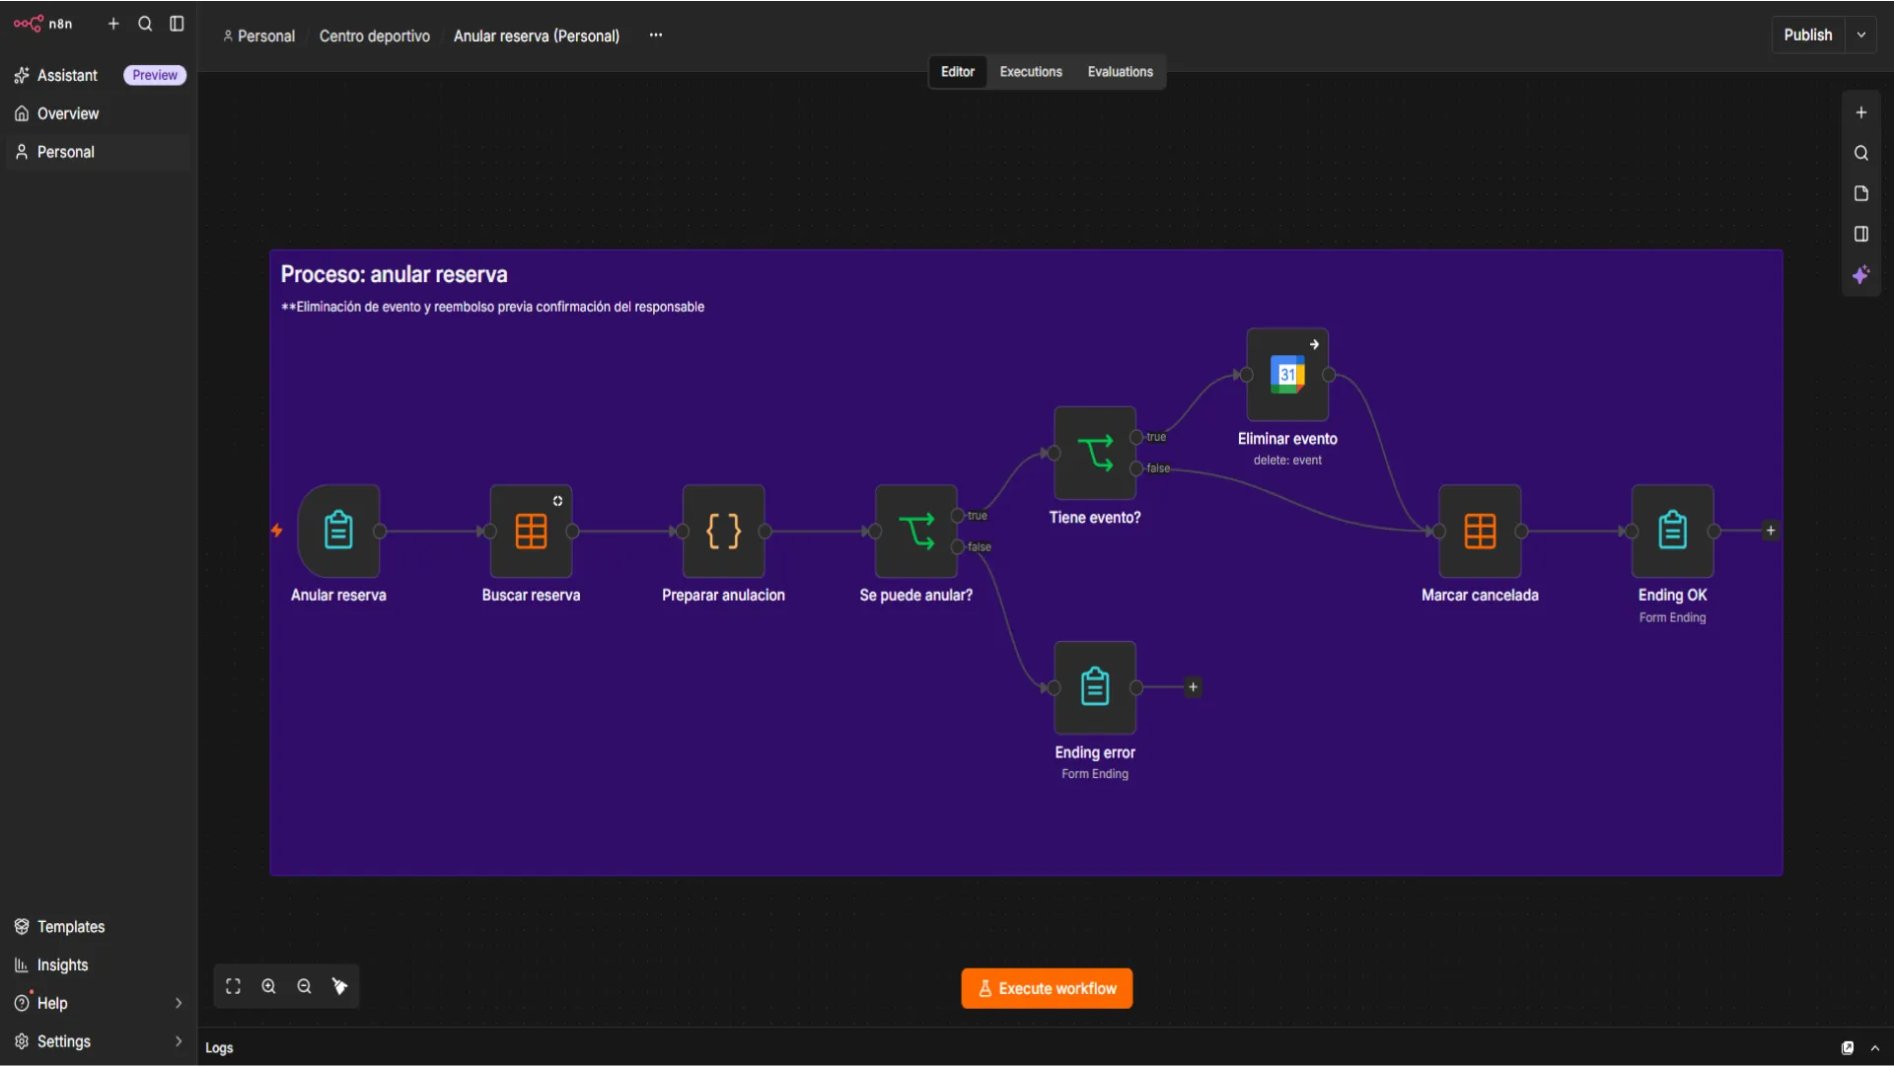Open sidebar search
Viewport: 1894px width, 1066px height.
coord(145,24)
